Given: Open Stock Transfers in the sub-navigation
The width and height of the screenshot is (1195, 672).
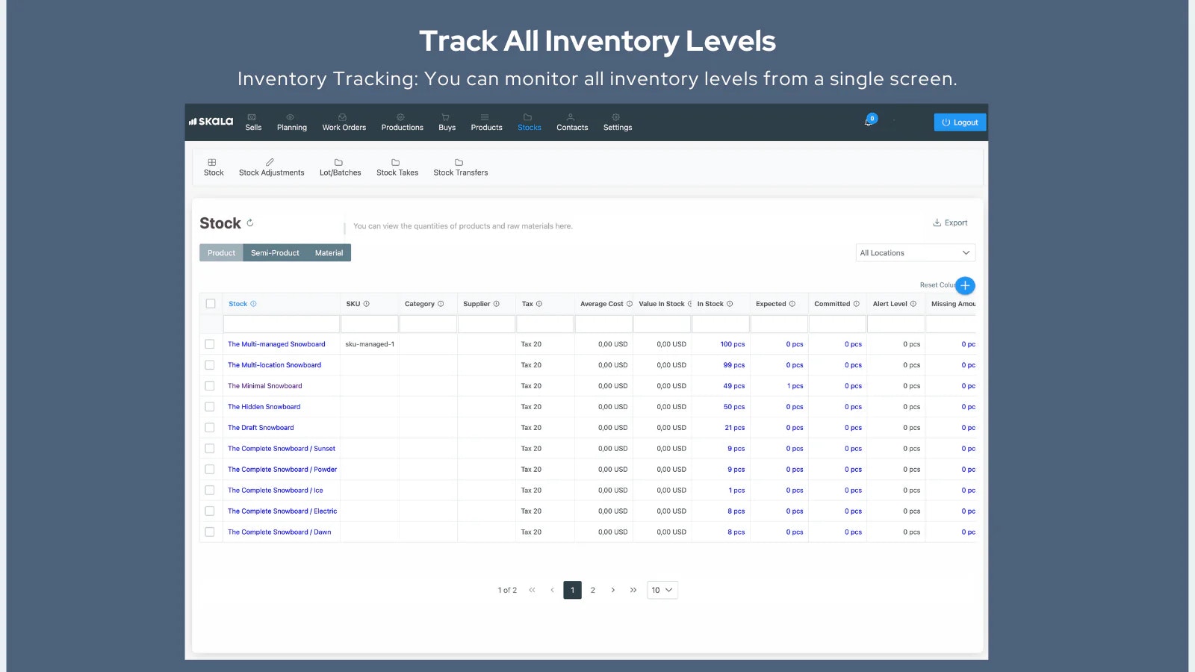Looking at the screenshot, I should [461, 167].
